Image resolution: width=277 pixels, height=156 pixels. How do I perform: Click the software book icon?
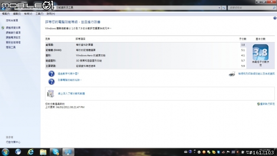[51, 94]
